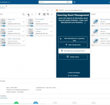Open the Diode 1.7amp for aeon title link
Viewport: 110px width, 105px height.
(x=14, y=39)
